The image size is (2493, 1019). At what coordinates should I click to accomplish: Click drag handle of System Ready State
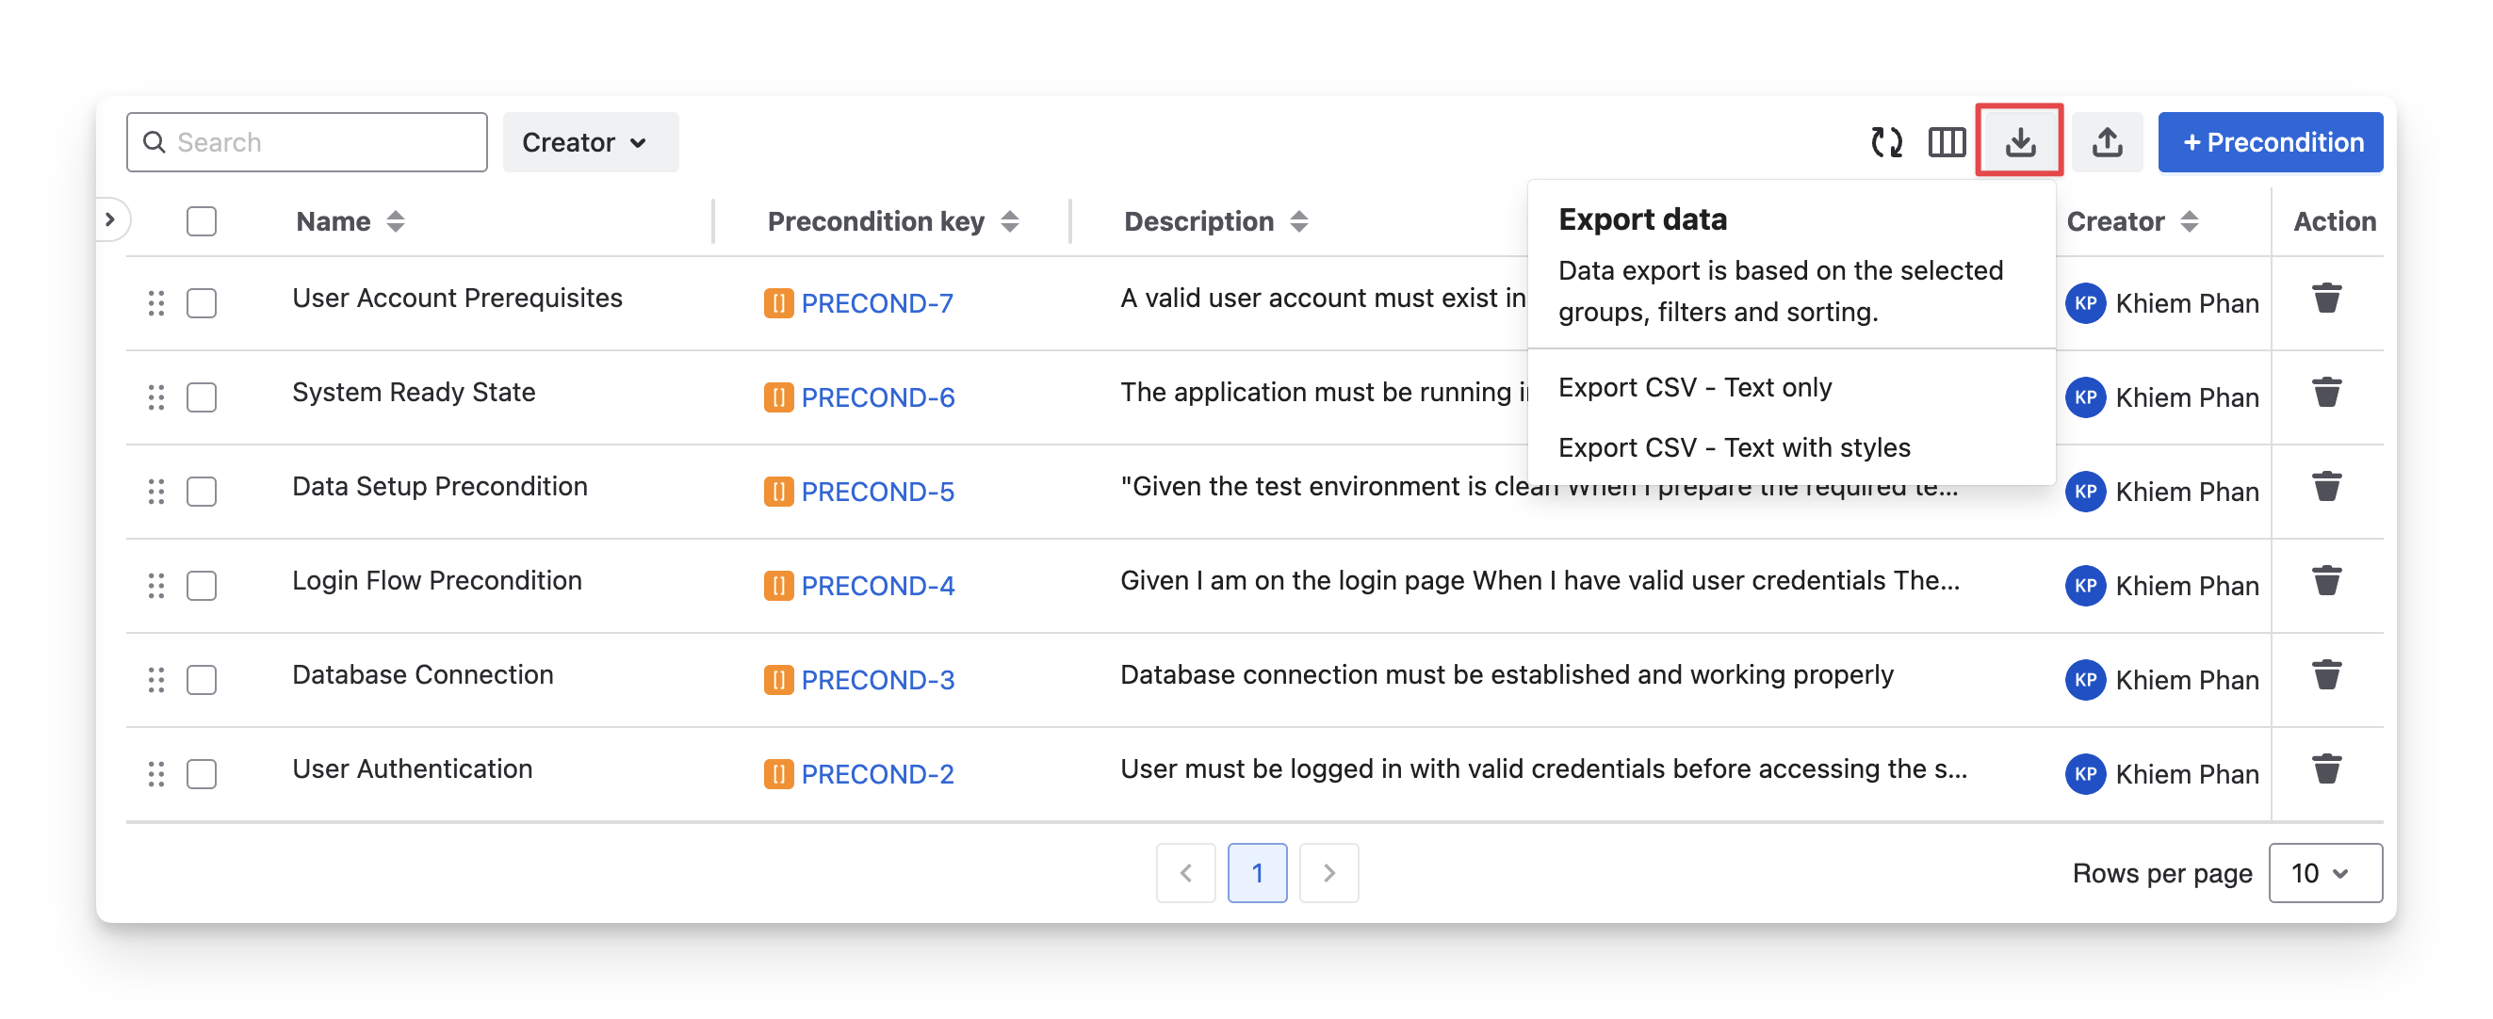coord(155,397)
